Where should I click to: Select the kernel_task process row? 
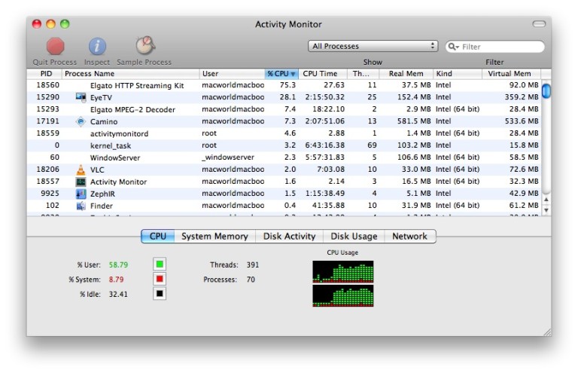click(284, 145)
